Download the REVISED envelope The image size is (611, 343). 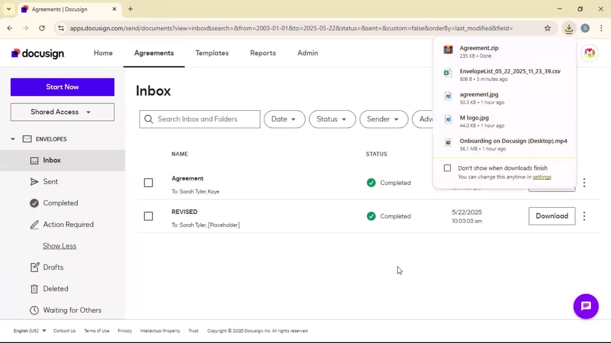(552, 216)
